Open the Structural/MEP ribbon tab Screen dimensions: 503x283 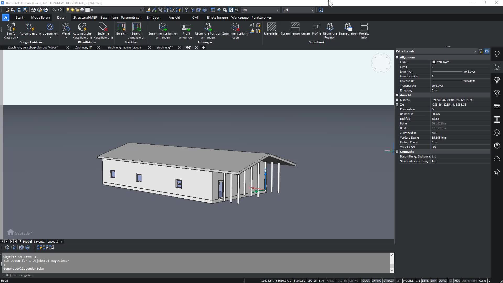coord(85,17)
